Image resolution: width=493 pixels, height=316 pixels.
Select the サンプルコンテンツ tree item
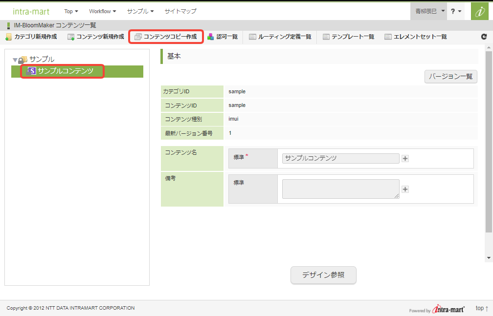(x=66, y=71)
